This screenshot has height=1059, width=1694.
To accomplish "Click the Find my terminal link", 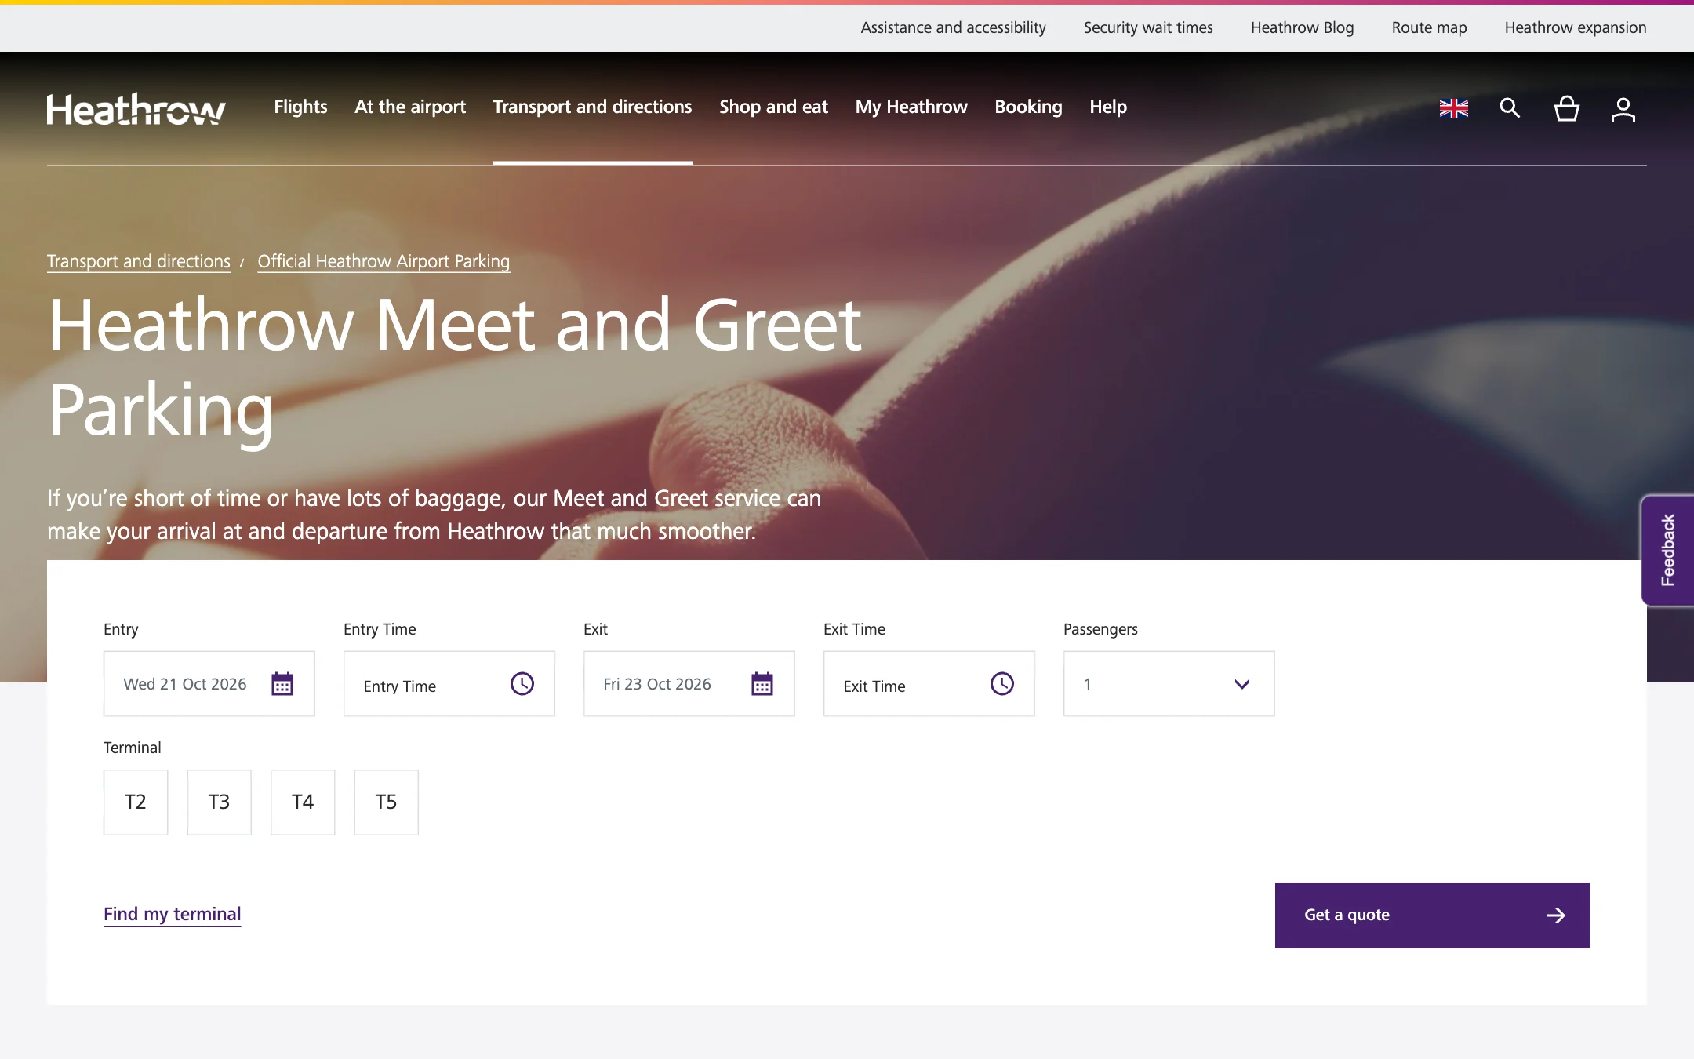I will point(173,914).
